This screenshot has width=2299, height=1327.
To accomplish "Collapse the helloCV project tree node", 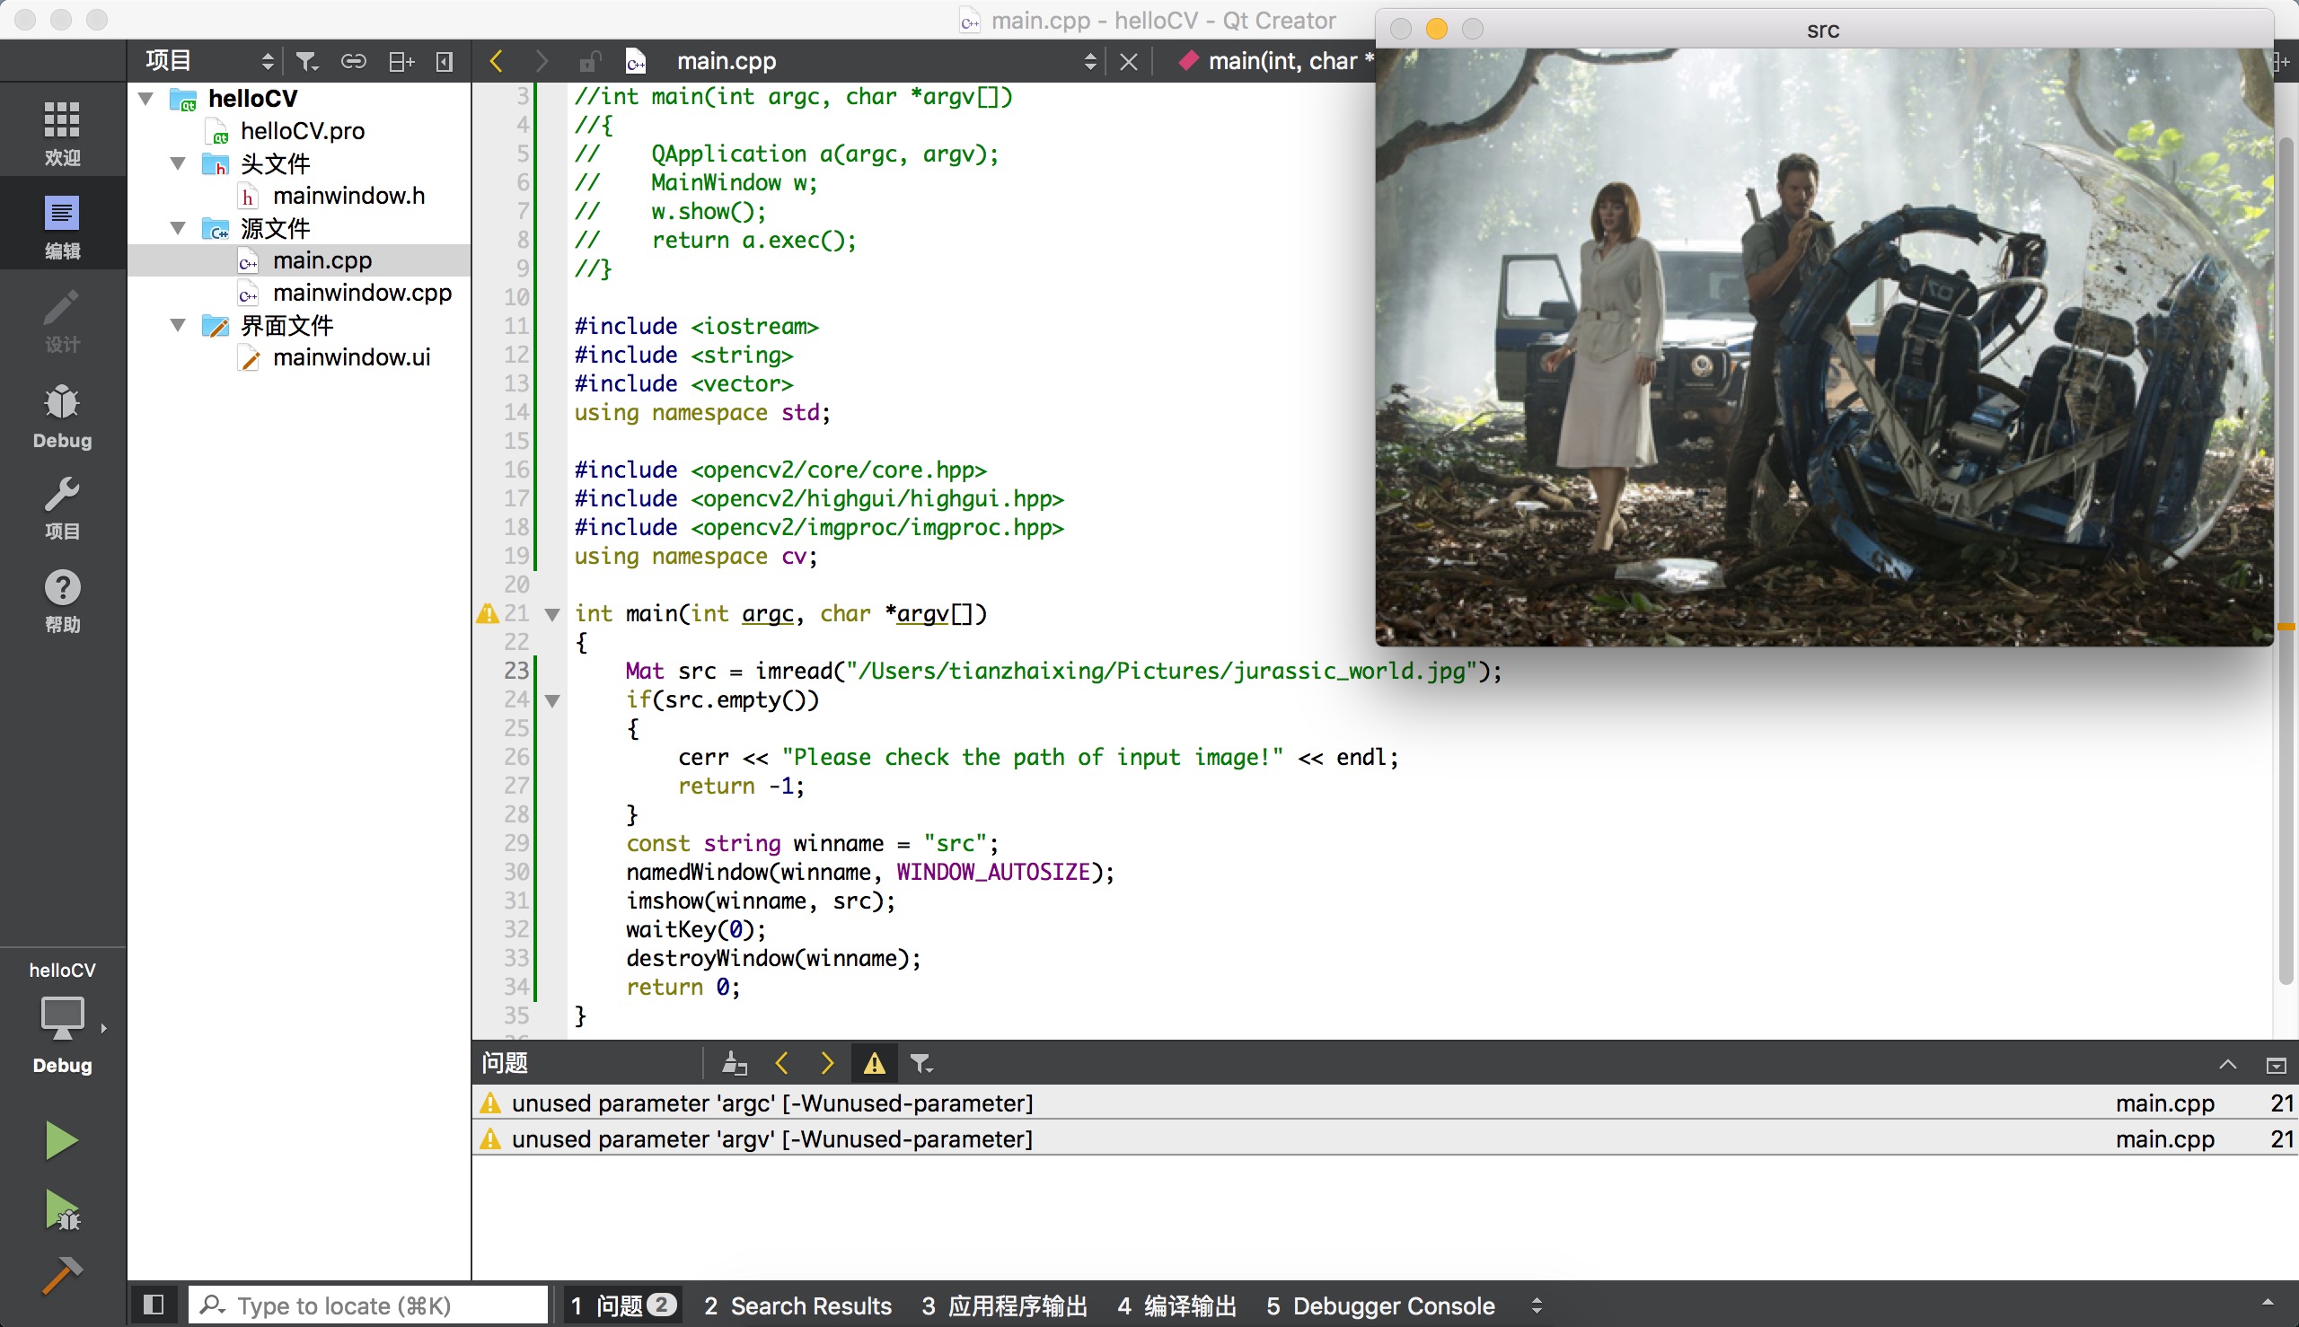I will pos(145,98).
